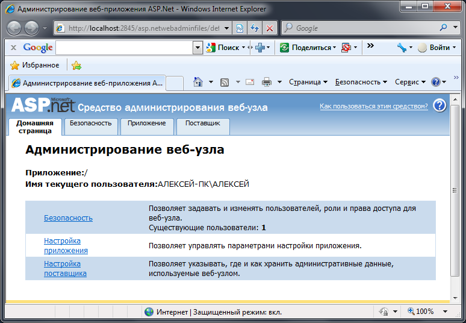Open the Страница dropdown menu
The width and height of the screenshot is (466, 323).
pos(308,82)
